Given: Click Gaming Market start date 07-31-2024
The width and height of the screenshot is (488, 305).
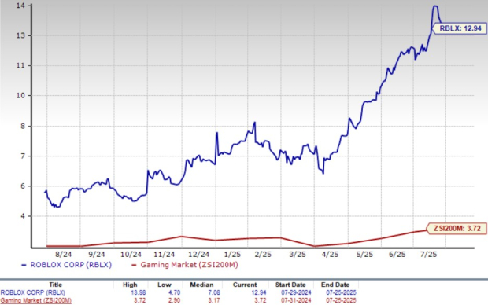Looking at the screenshot, I should tap(296, 300).
